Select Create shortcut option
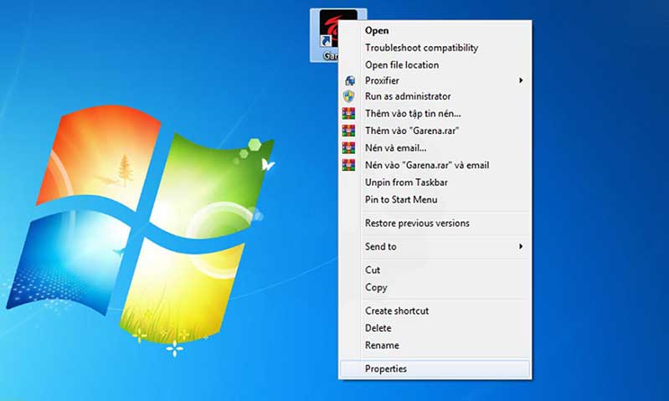Viewport: 669px width, 401px height. coord(397,311)
